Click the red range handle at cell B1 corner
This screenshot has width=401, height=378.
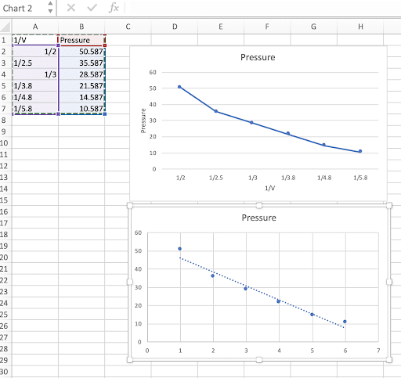point(105,45)
